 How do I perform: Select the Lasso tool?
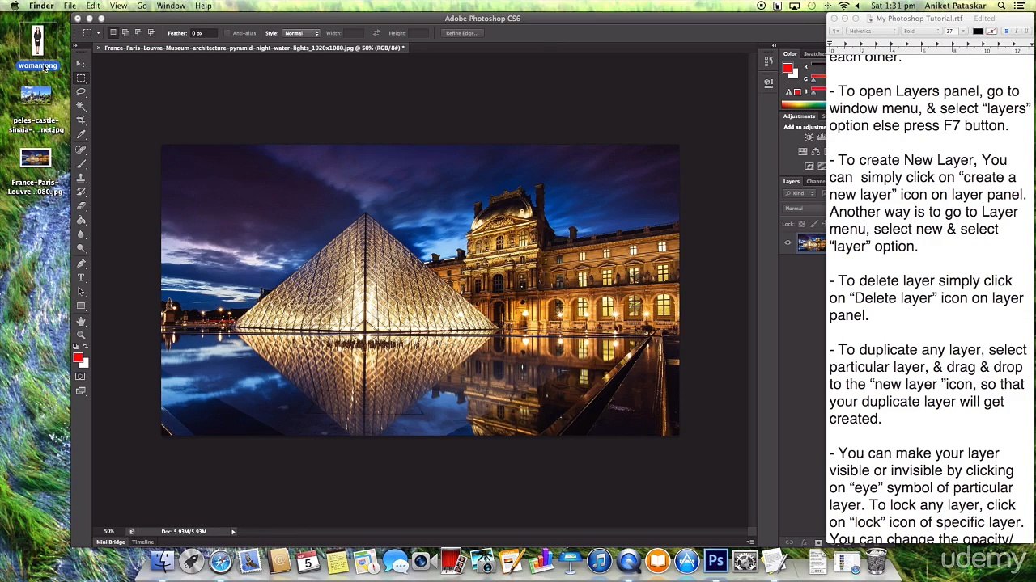pyautogui.click(x=81, y=92)
